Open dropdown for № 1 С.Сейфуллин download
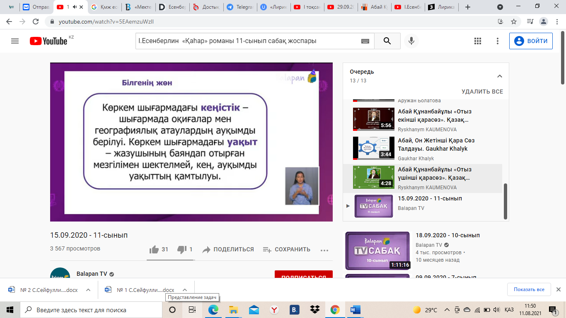The image size is (566, 318). 185,290
